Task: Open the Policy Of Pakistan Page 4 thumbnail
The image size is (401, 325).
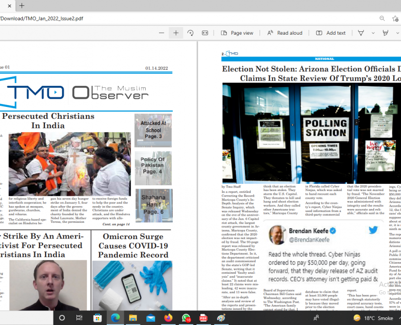Action: pyautogui.click(x=153, y=168)
